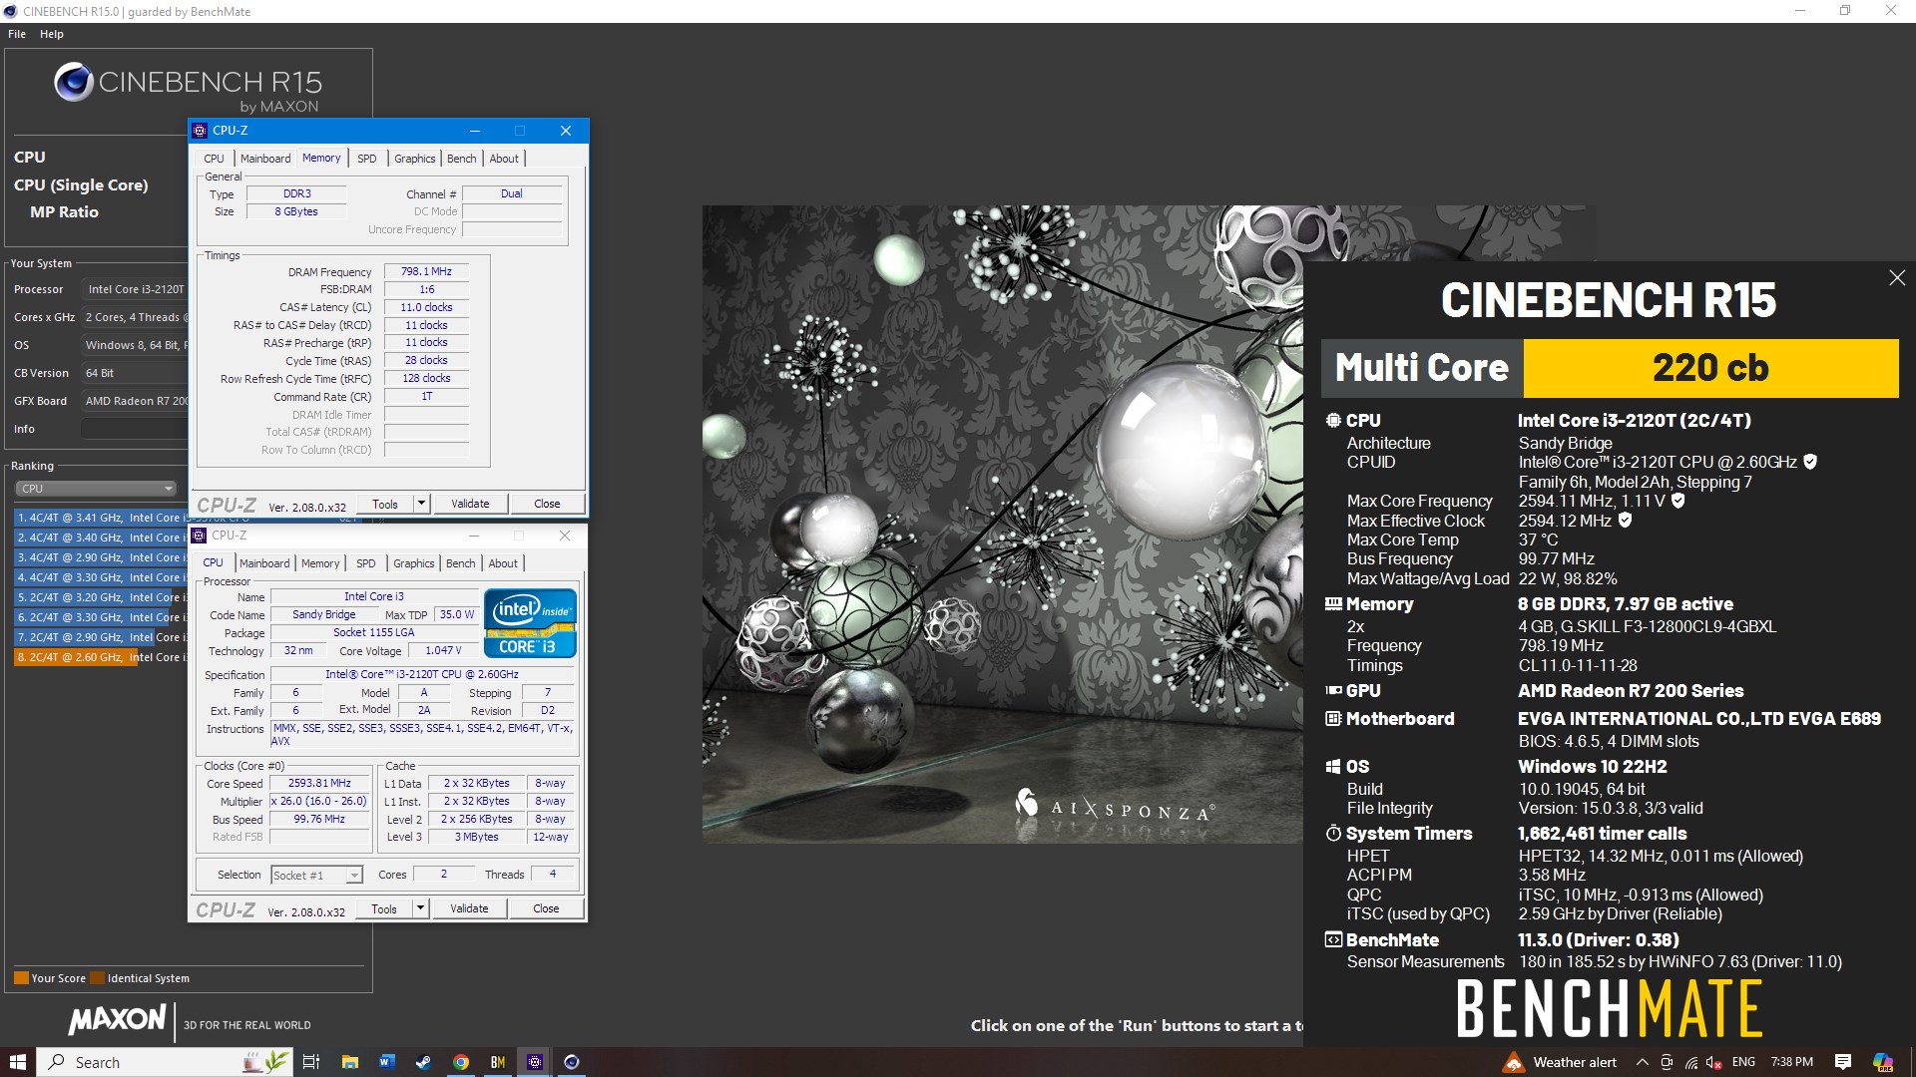Open About tab in upper CPU-Z window
The image size is (1916, 1077).
504,159
